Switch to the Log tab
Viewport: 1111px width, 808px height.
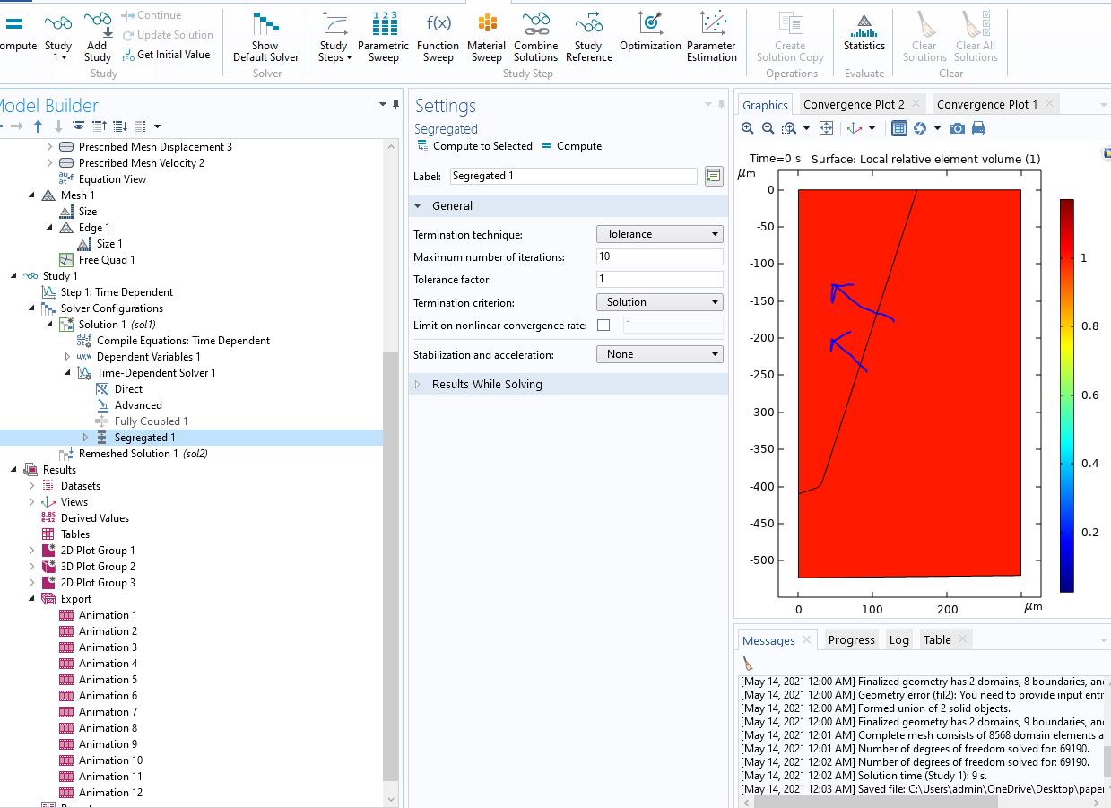coord(898,639)
